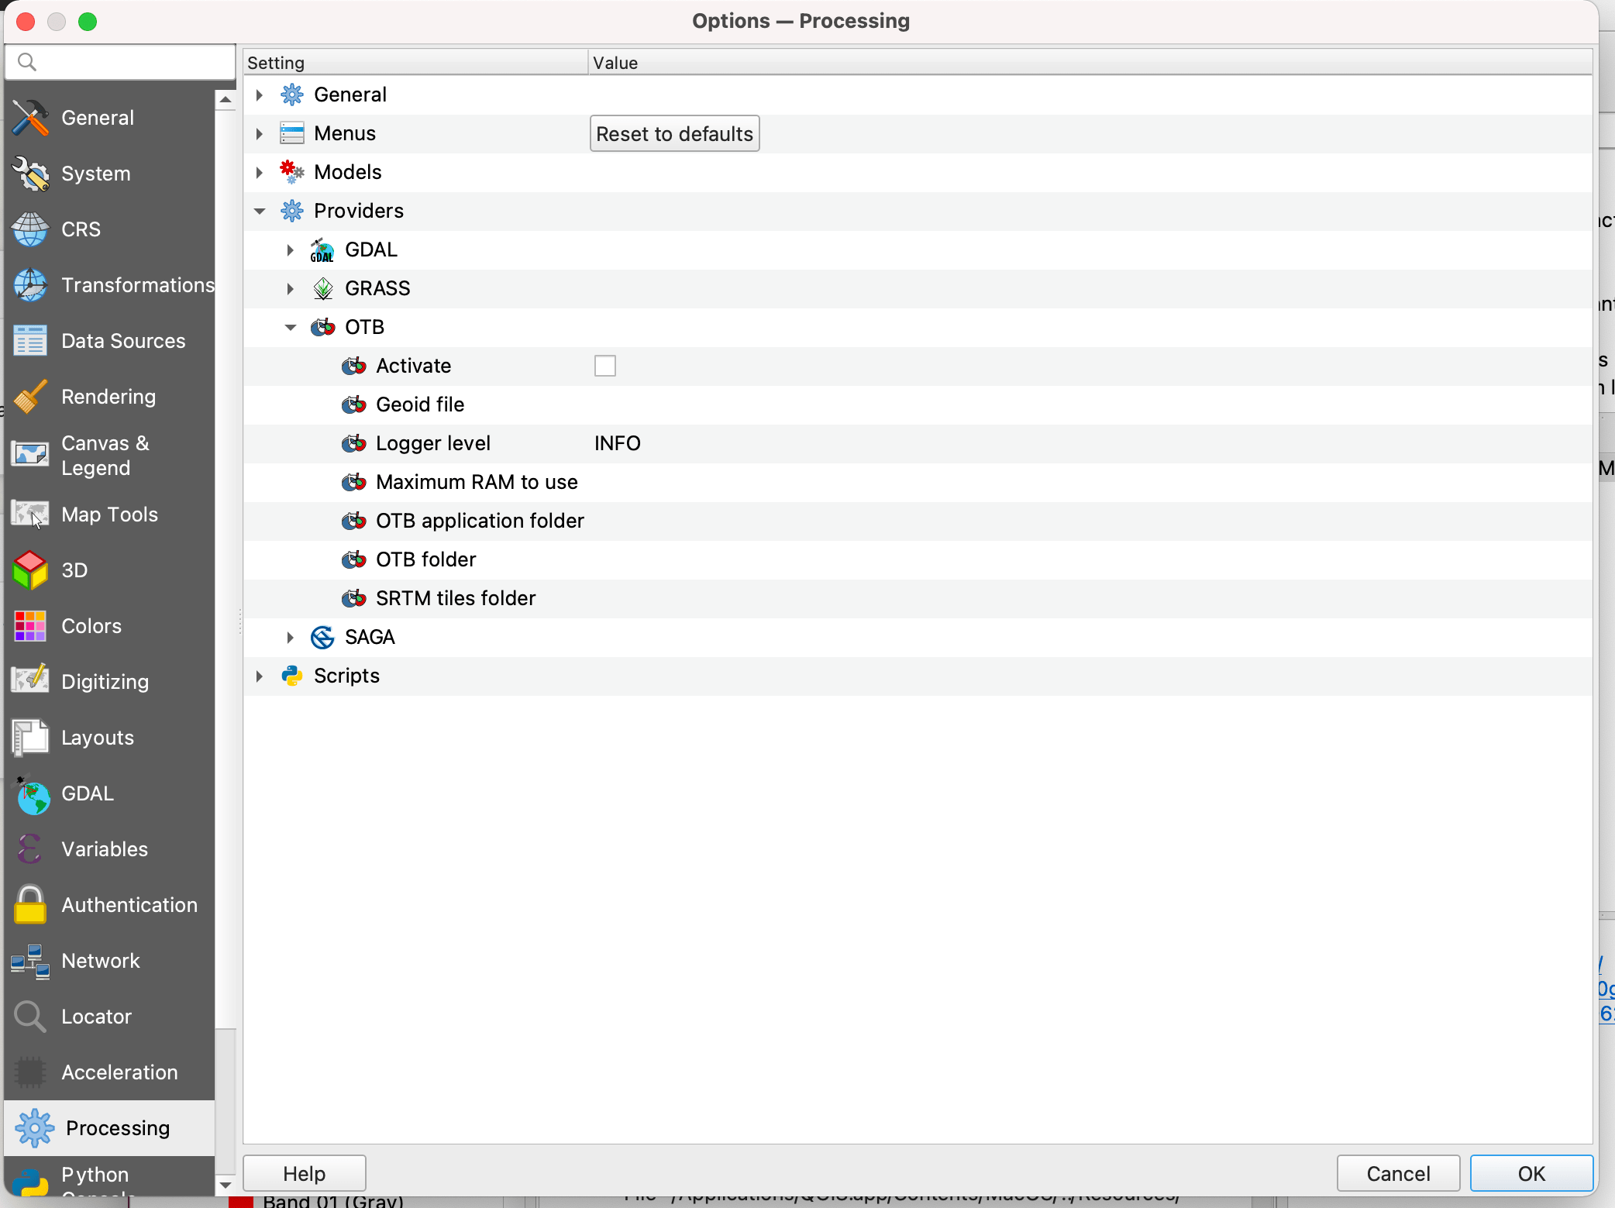Select the Network settings icon
Image resolution: width=1615 pixels, height=1208 pixels.
click(29, 961)
